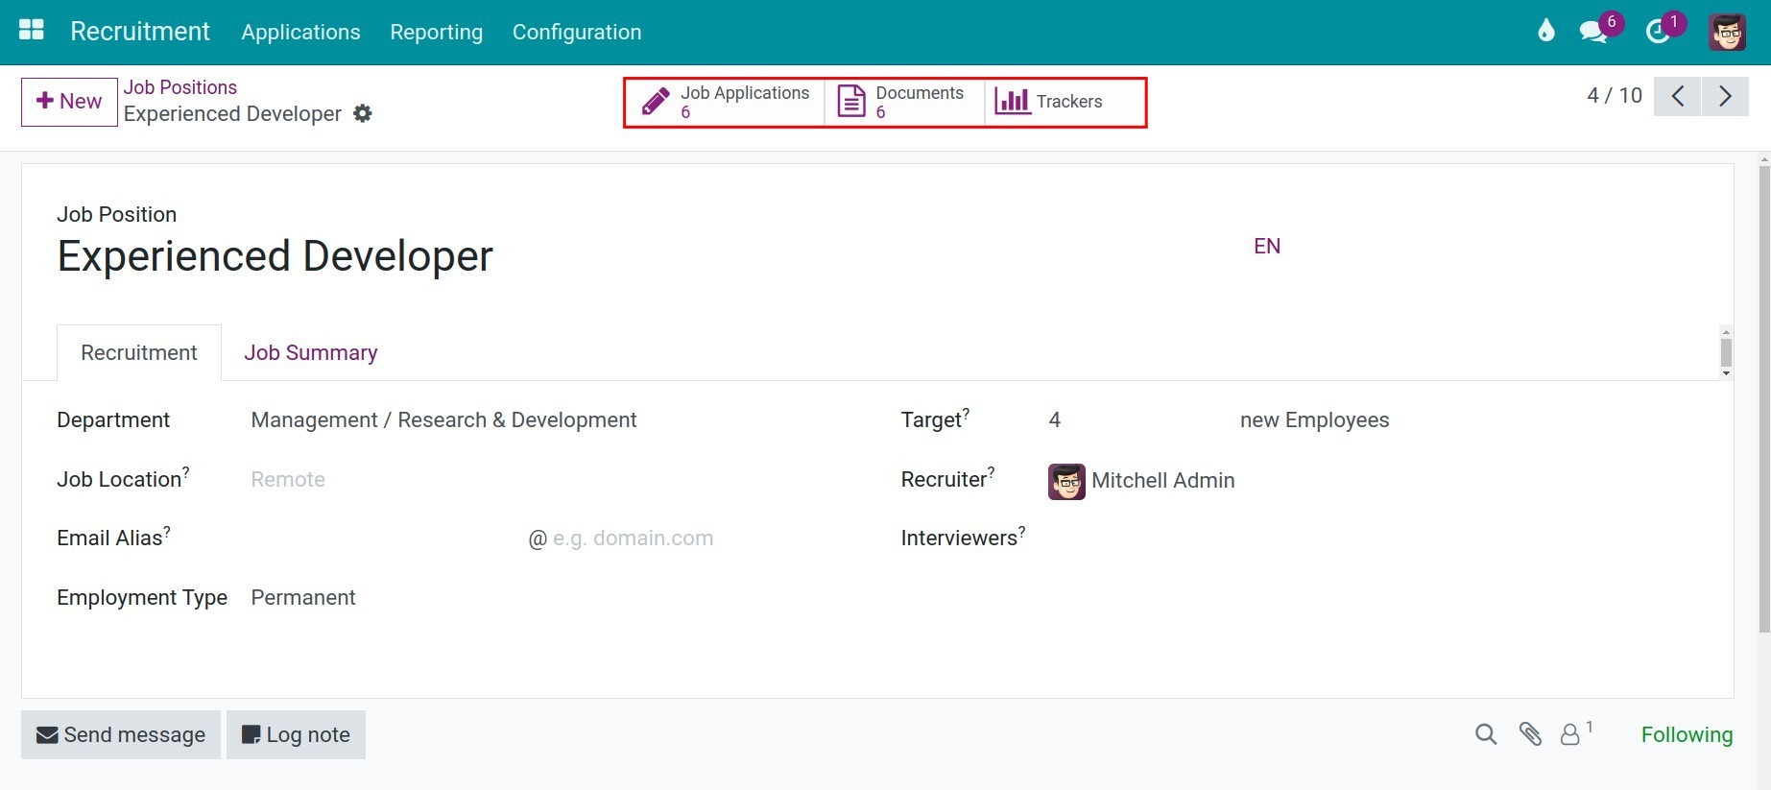Click the gear icon beside Experienced Developer
This screenshot has height=790, width=1771.
pyautogui.click(x=363, y=113)
